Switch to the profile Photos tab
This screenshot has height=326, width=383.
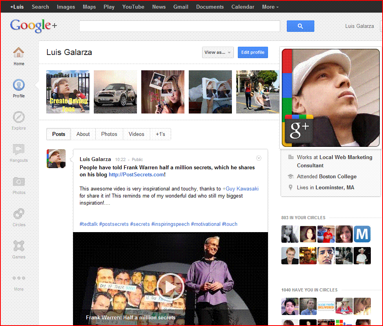pyautogui.click(x=109, y=134)
